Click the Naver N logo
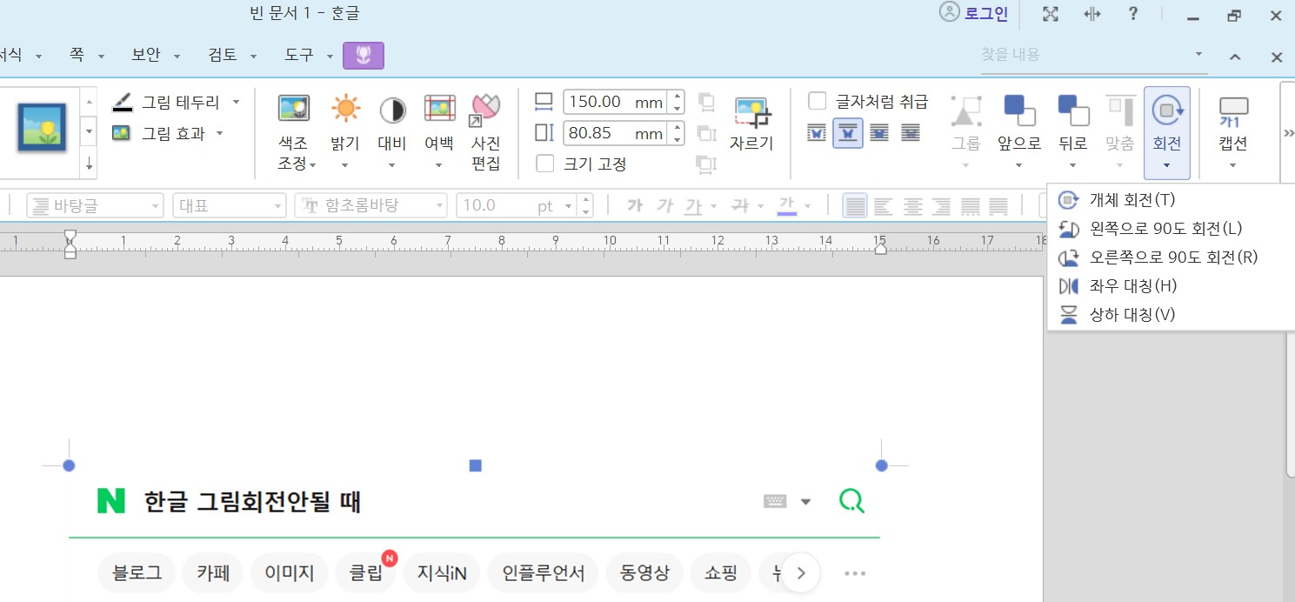The width and height of the screenshot is (1295, 602). (110, 501)
